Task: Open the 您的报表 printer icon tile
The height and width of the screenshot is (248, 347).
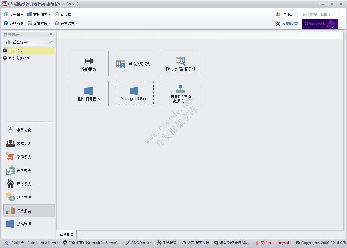Action: [x=89, y=64]
